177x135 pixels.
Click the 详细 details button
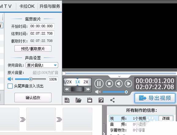tap(166, 118)
